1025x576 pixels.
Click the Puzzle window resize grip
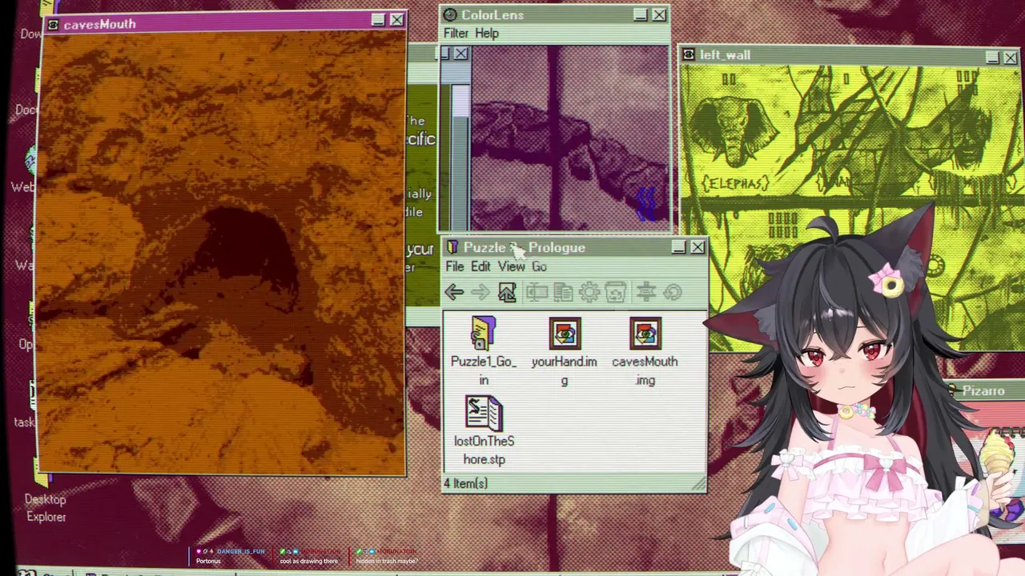point(699,483)
